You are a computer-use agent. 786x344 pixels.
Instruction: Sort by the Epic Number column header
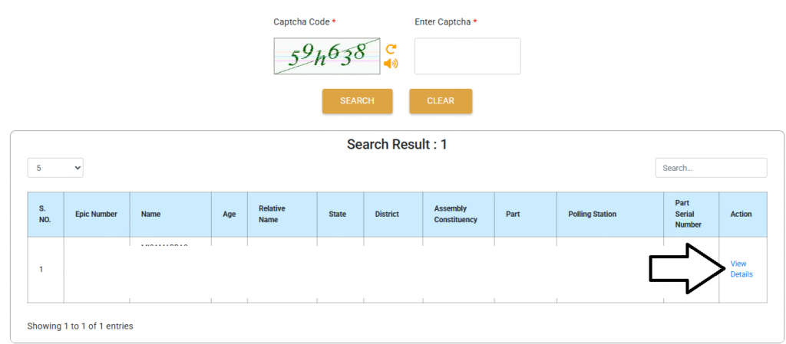[96, 215]
